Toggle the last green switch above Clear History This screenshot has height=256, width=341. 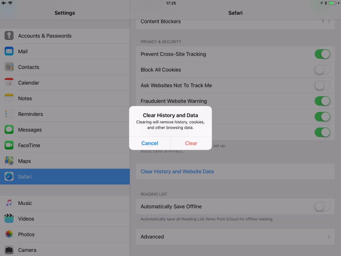[322, 132]
